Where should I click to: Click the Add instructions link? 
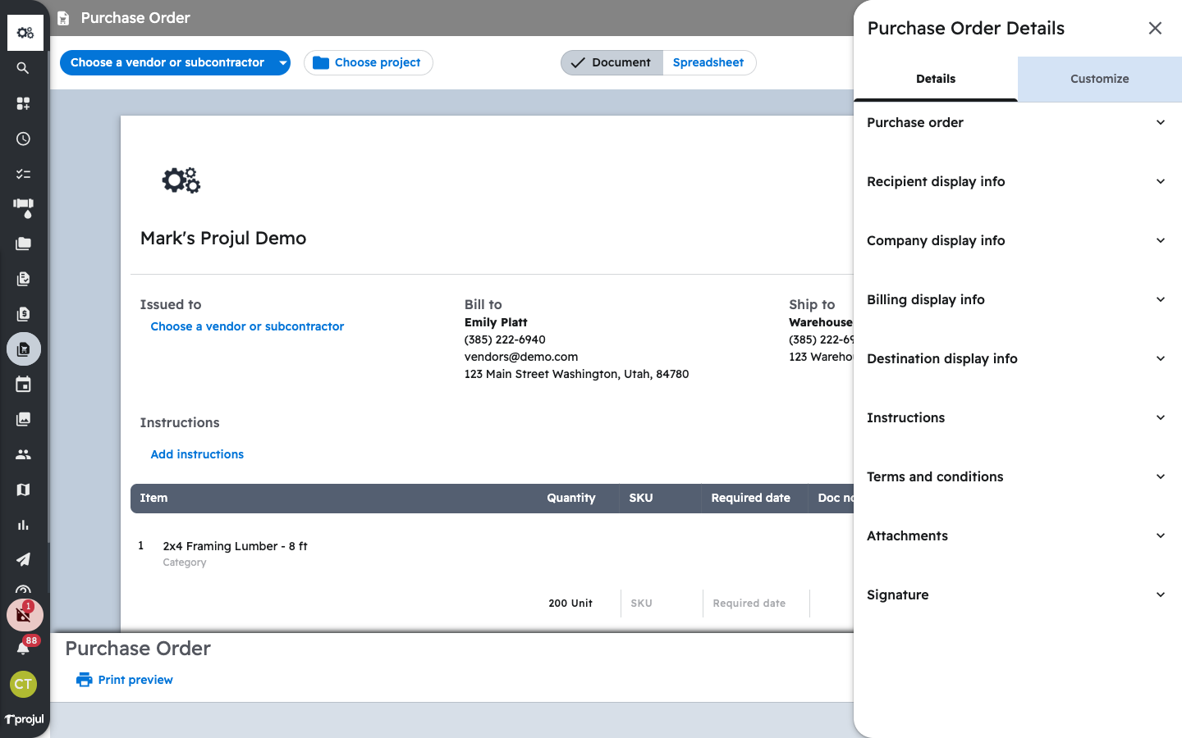tap(197, 454)
